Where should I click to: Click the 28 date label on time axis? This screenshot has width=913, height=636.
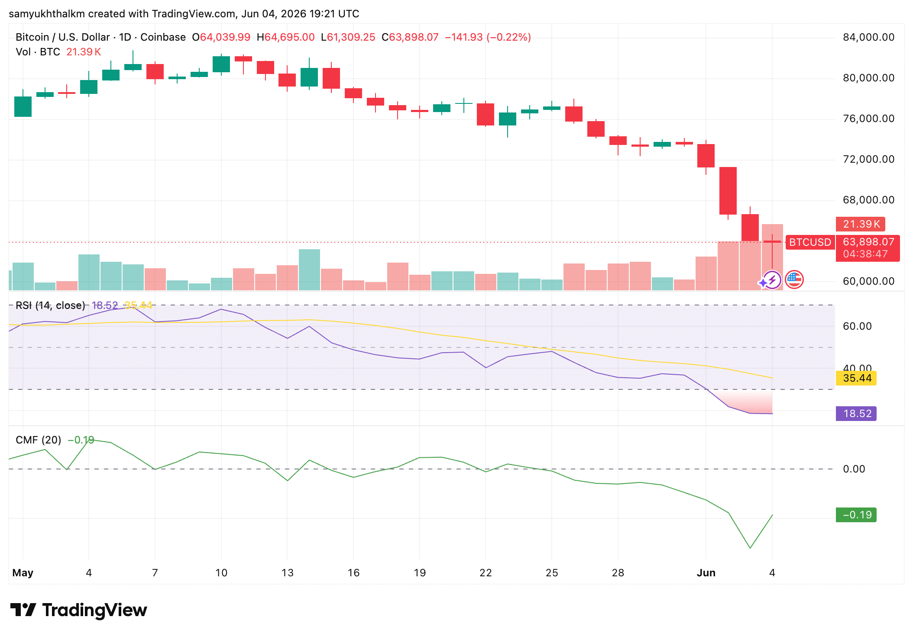[x=618, y=573]
